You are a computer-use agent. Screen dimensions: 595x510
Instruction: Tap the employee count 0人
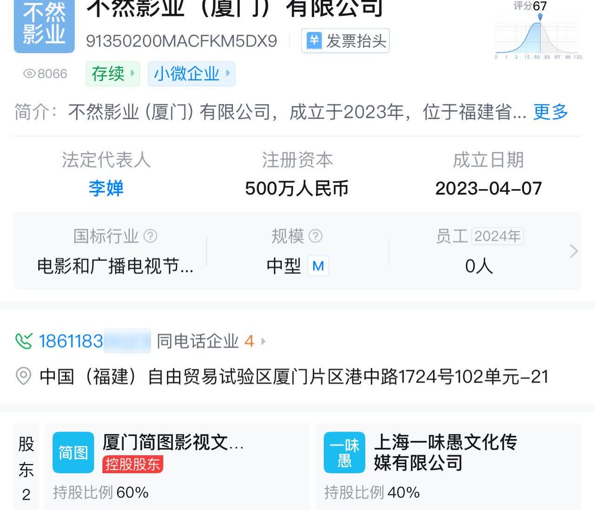click(479, 266)
